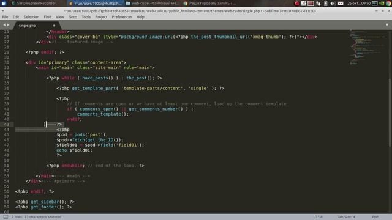Click on "pods('post')" call
The width and height of the screenshot is (392, 220).
click(90, 134)
